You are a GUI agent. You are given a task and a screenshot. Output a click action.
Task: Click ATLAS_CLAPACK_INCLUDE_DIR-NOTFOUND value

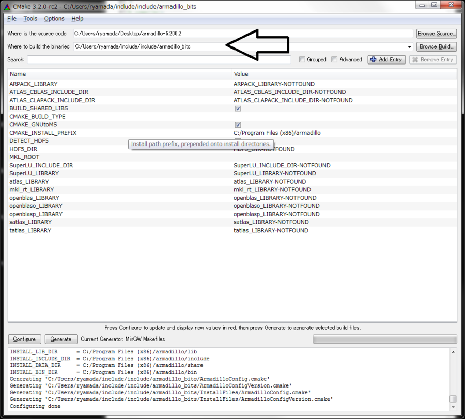tap(293, 100)
